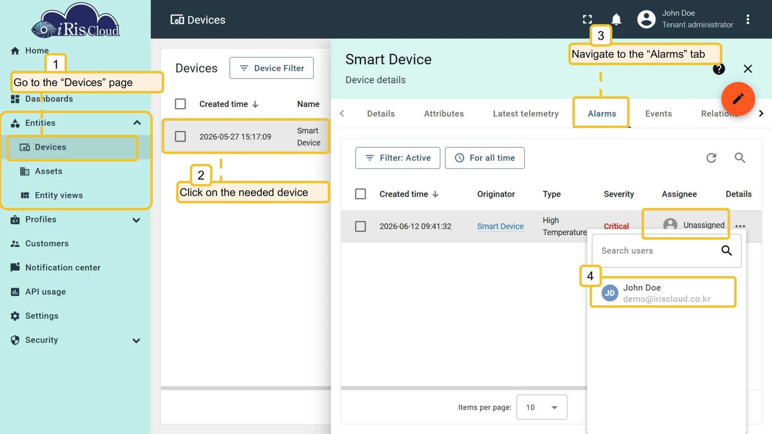Expand the Profiles section
The height and width of the screenshot is (434, 772).
pos(136,220)
